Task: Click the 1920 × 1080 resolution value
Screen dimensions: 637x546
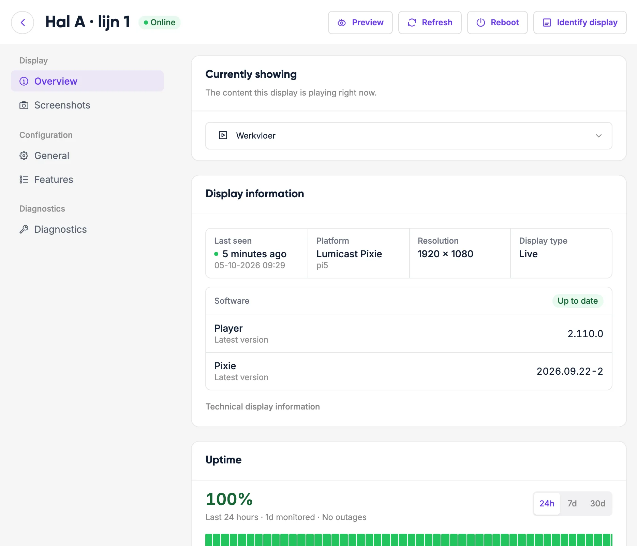Action: 445,254
